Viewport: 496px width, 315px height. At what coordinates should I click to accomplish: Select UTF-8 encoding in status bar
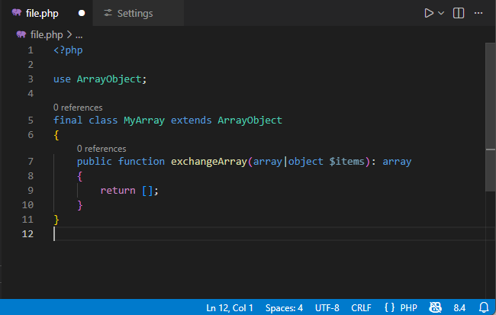coord(327,307)
